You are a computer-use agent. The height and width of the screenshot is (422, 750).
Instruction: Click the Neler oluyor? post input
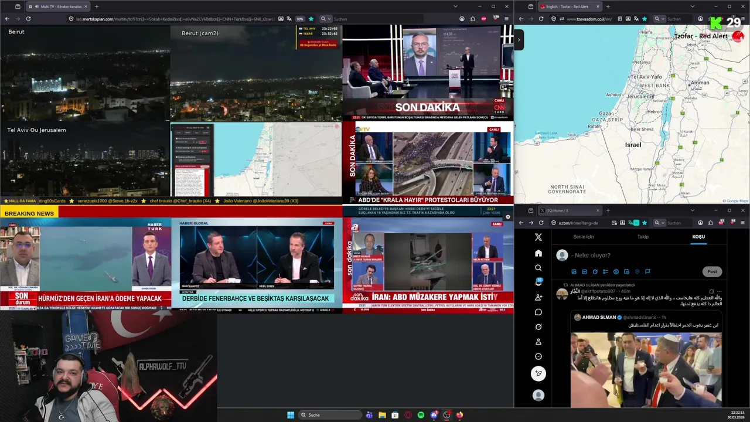click(x=592, y=255)
